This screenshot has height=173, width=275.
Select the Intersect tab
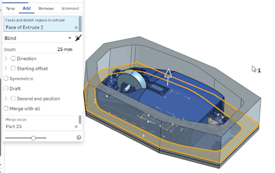click(70, 8)
